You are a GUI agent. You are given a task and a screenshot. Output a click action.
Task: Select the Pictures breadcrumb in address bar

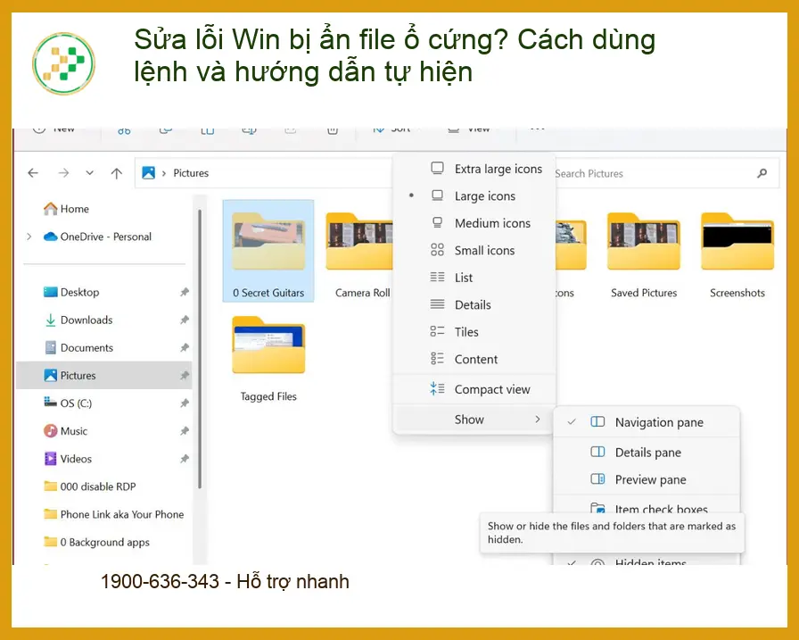(191, 173)
